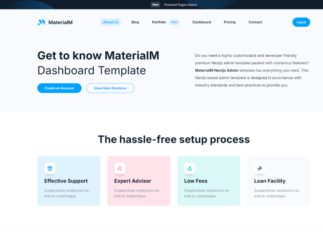Click the Expert Advisor card
The image size is (323, 233).
139,181
